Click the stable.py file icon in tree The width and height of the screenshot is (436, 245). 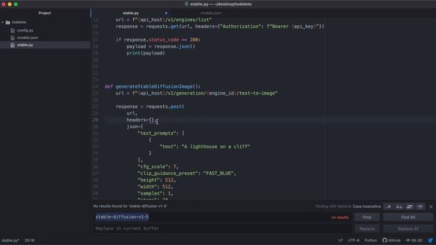pos(12,45)
